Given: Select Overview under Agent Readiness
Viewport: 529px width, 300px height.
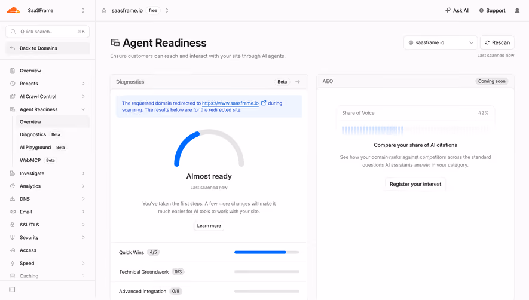Looking at the screenshot, I should point(53,121).
